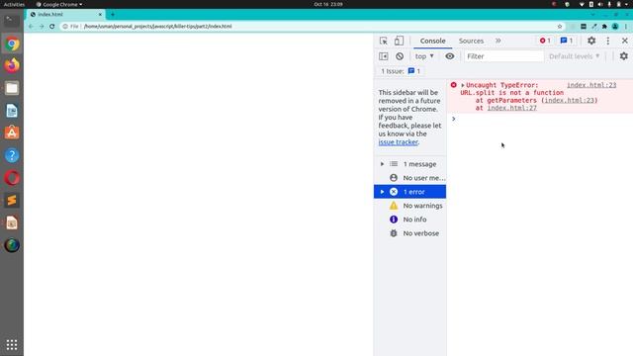This screenshot has width=633, height=356.
Task: Click the blue issues count badge in tab bar
Action: [x=567, y=41]
